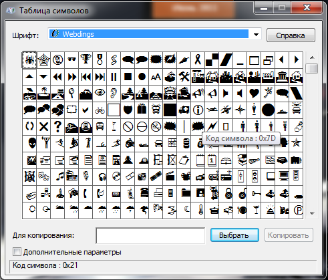Click the Копировать button
This screenshot has width=328, height=280.
click(x=289, y=235)
